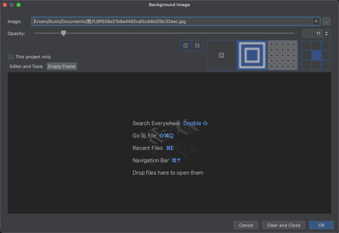Choose the Scaled background fill preview

click(252, 55)
